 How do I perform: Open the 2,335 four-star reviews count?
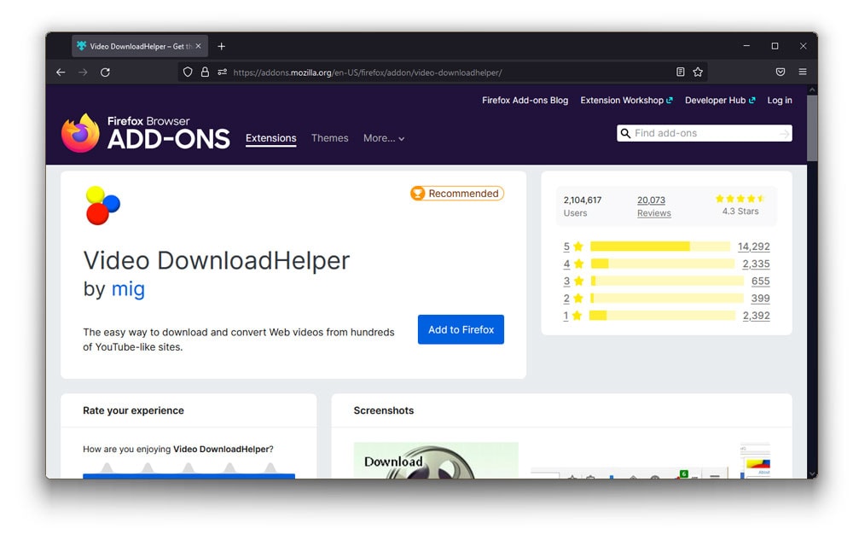coord(756,264)
